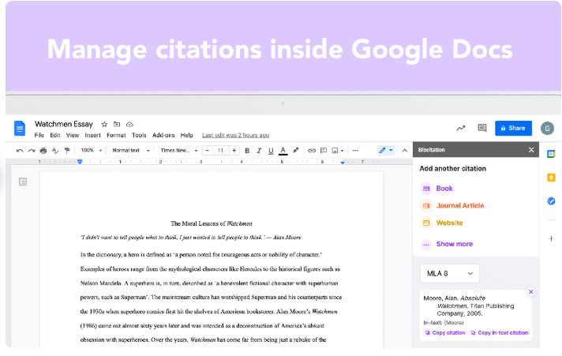
Task: Click the blue Share button
Action: coord(513,129)
